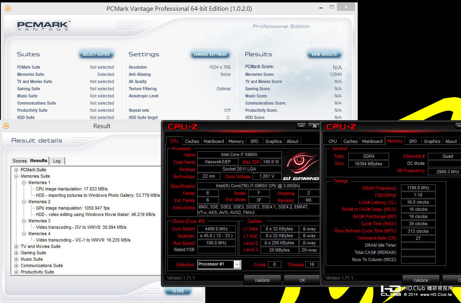Click the Multiplier value x 45.0 ( 12 - 33 )
461x303 pixels.
216,236
